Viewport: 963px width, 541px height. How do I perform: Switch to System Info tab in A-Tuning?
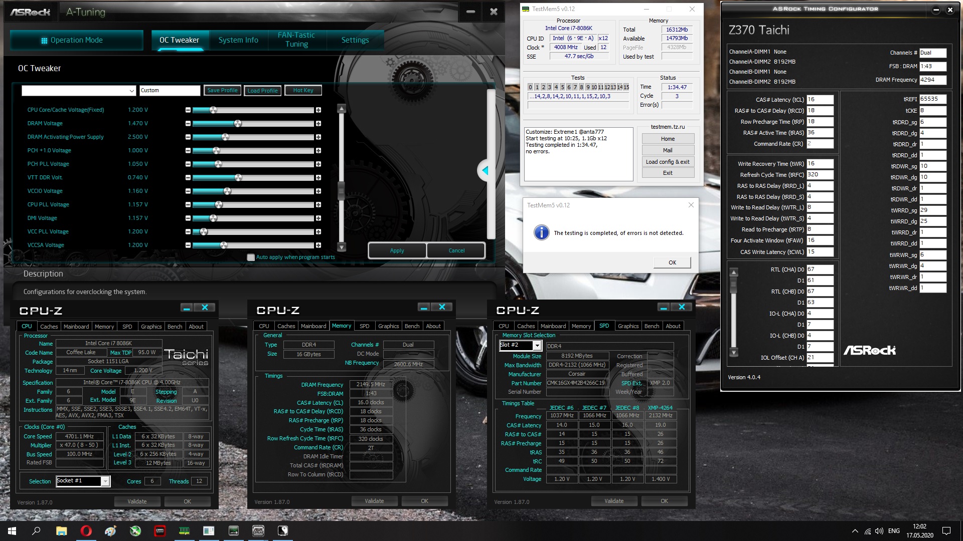(x=238, y=40)
